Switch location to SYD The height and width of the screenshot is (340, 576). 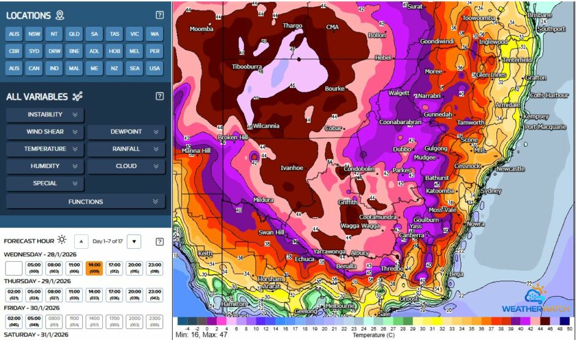[34, 51]
